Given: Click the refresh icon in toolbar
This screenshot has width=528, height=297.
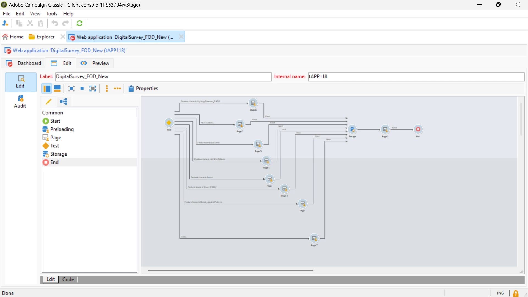Looking at the screenshot, I should pos(79,23).
